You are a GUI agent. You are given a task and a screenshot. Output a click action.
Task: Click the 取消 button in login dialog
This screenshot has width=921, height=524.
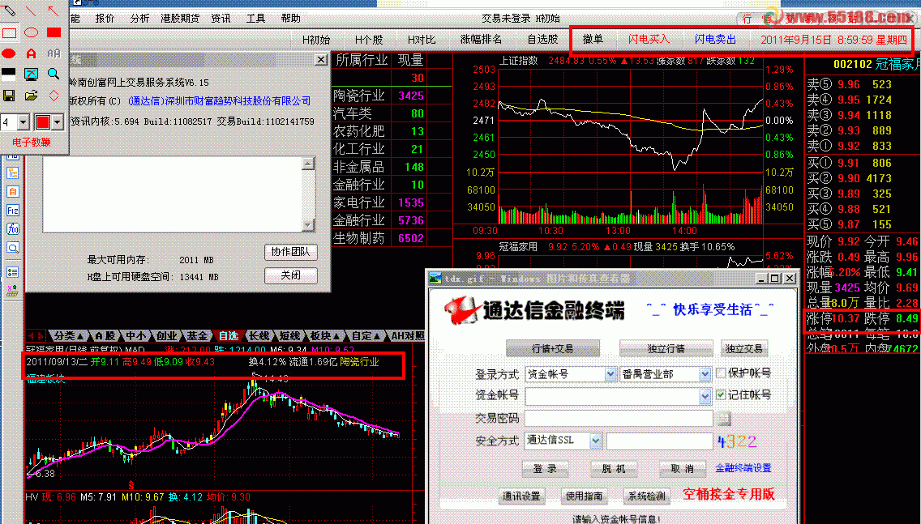682,468
